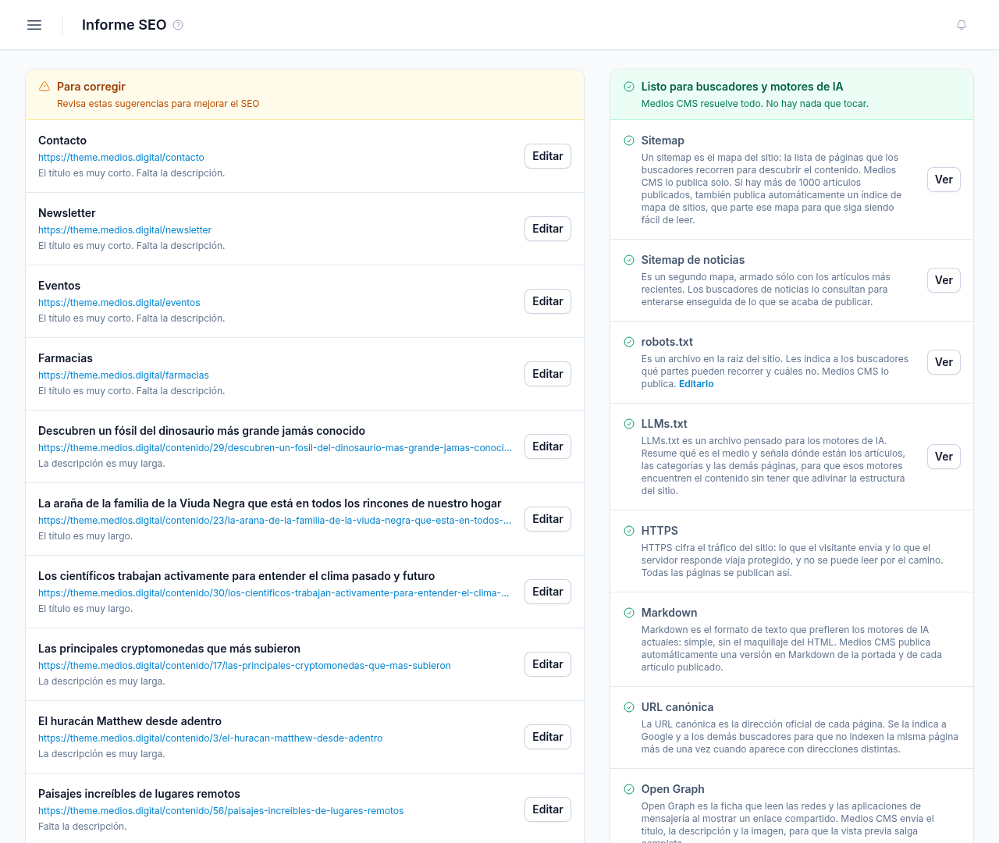Click the check icon beside robots.txt
This screenshot has height=843, width=999.
pyautogui.click(x=629, y=342)
